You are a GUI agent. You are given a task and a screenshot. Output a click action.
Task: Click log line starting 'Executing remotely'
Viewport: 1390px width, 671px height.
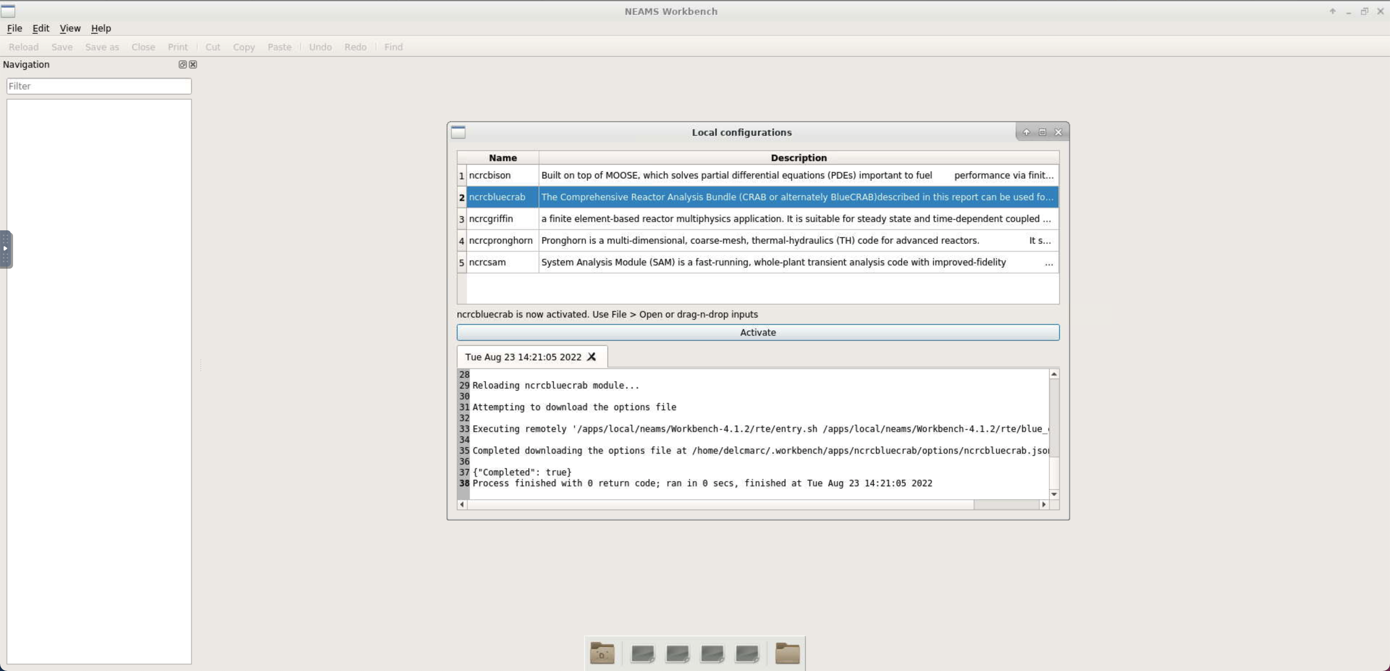tap(760, 429)
